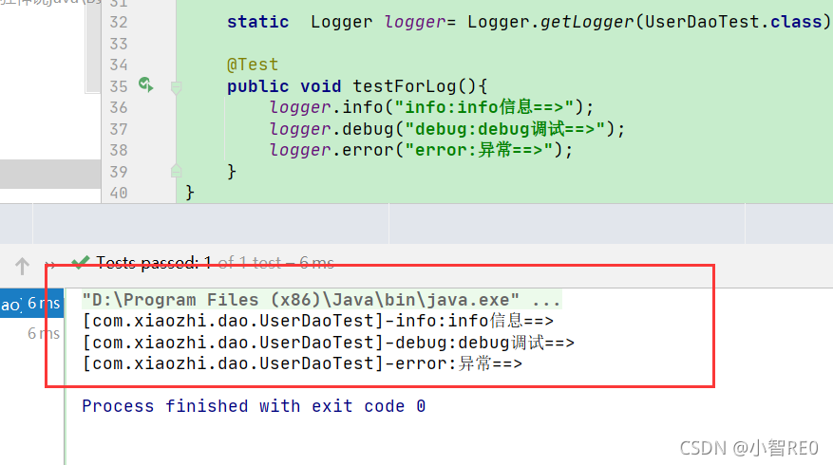Click the Logger.getLogger call on line 32
Viewport: 833px width, 465px height.
click(649, 22)
